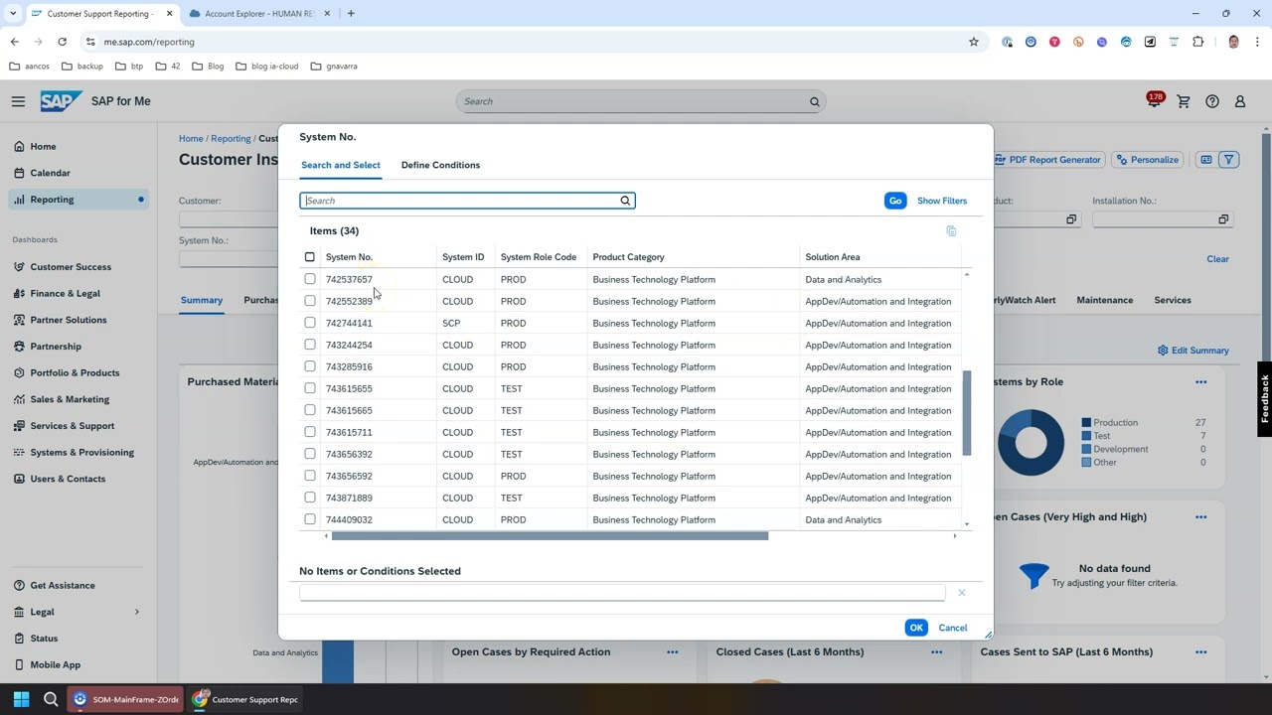Open More options for Open Cases by Required Action

coord(673,651)
